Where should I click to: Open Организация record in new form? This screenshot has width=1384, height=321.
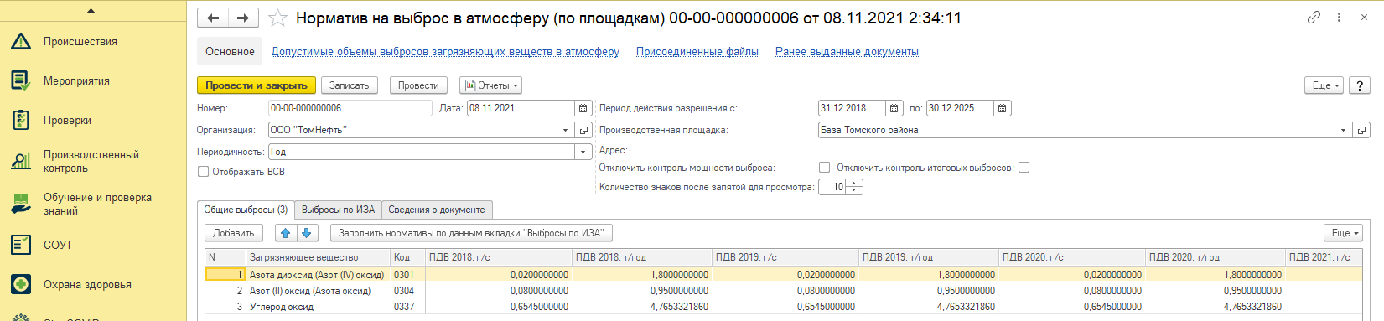583,130
